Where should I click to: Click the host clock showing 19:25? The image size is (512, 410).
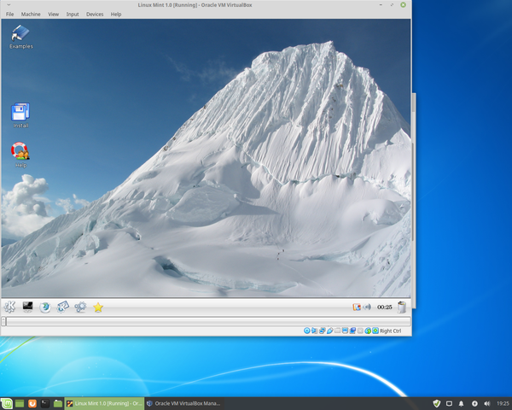[503, 403]
